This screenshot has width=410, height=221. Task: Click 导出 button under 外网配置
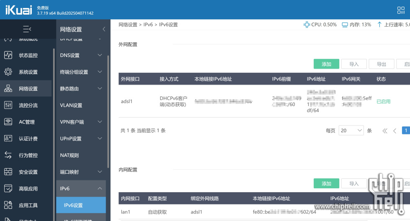[382, 64]
